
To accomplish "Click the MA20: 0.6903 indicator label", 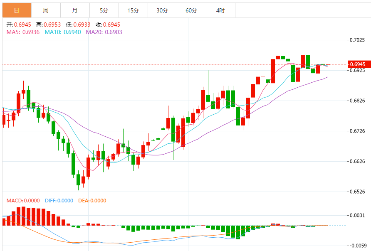I will (x=104, y=32).
